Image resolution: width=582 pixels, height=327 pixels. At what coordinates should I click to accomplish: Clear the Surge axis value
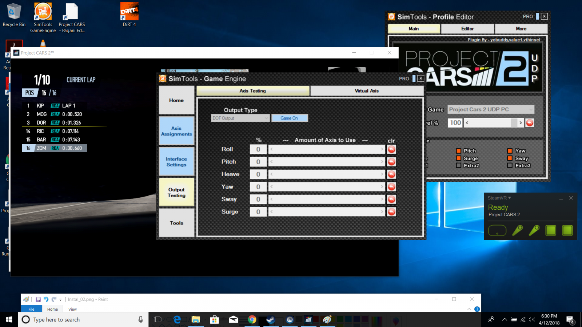click(x=391, y=212)
